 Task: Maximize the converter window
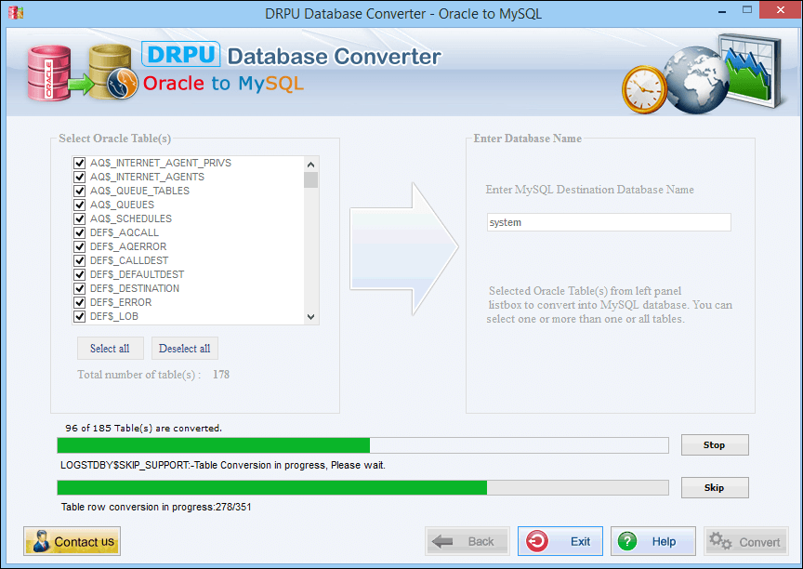pyautogui.click(x=747, y=10)
